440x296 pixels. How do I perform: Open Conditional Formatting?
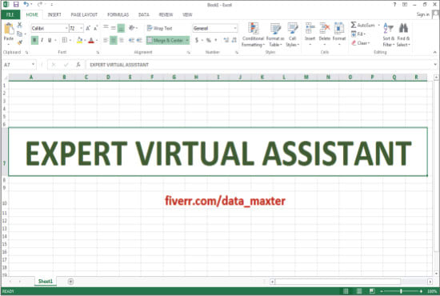click(x=253, y=34)
